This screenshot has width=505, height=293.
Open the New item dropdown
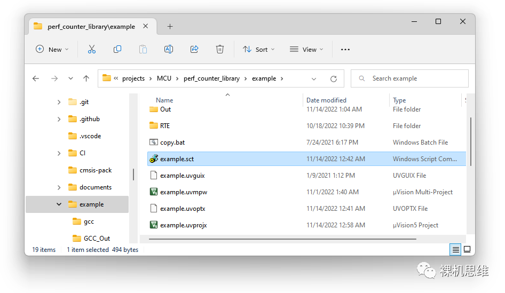[x=52, y=49]
